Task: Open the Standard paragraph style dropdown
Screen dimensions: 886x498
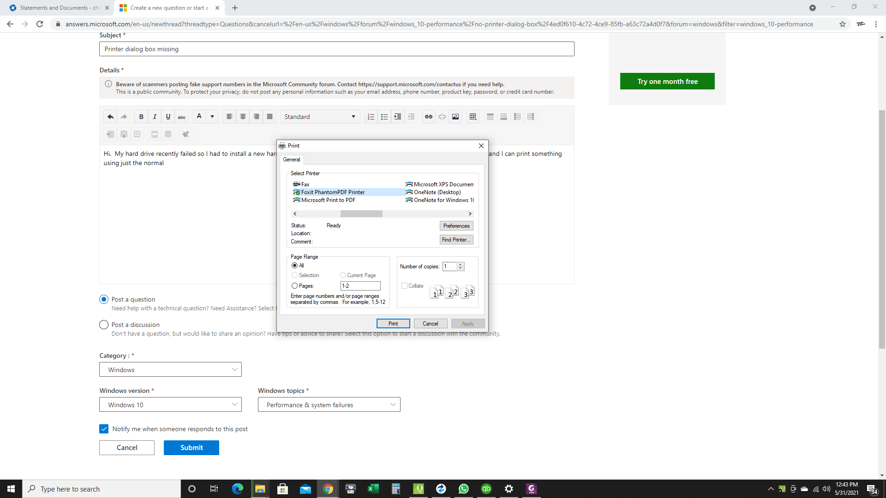Action: point(320,117)
